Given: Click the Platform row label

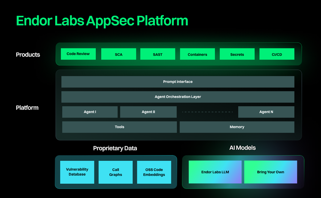Looking at the screenshot, I should pyautogui.click(x=27, y=108).
